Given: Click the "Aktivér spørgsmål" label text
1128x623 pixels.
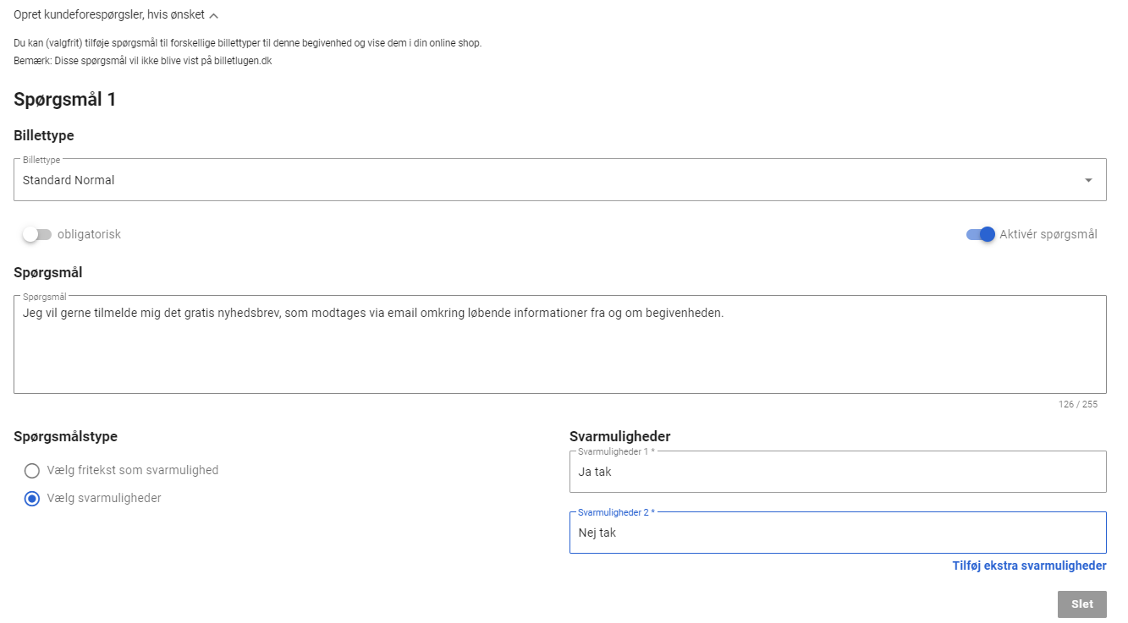Looking at the screenshot, I should [x=1048, y=234].
